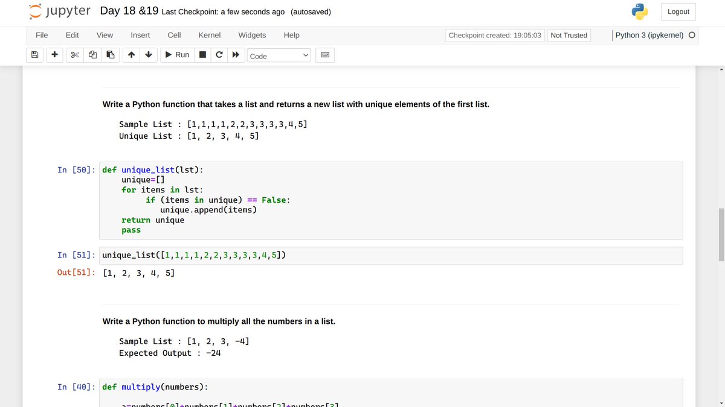Click the Unique List sample line

189,136
